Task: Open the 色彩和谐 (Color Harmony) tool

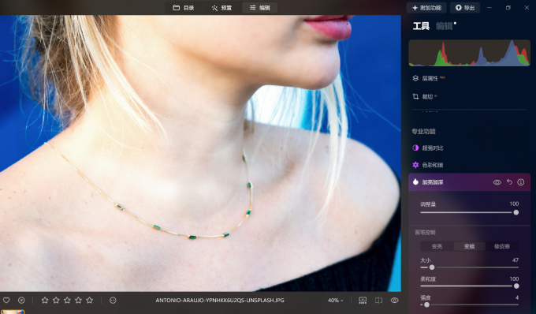Action: coord(428,165)
